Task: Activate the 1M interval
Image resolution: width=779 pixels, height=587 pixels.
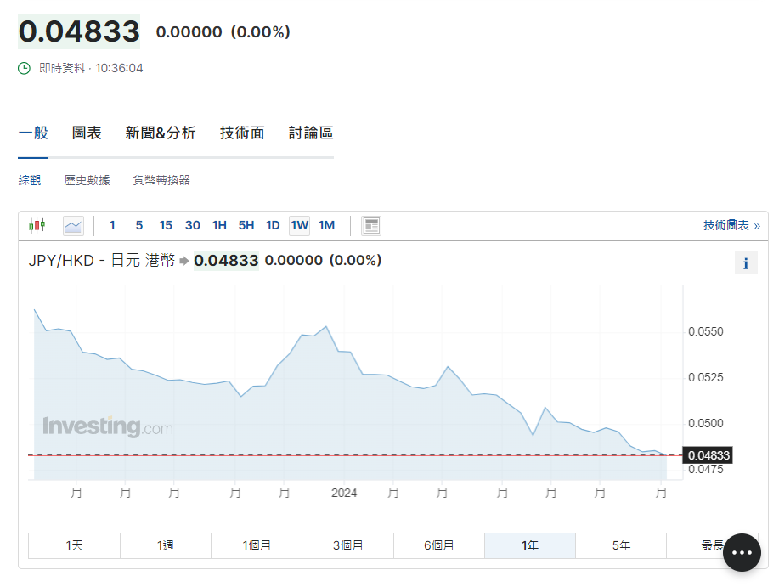Action: [x=326, y=225]
